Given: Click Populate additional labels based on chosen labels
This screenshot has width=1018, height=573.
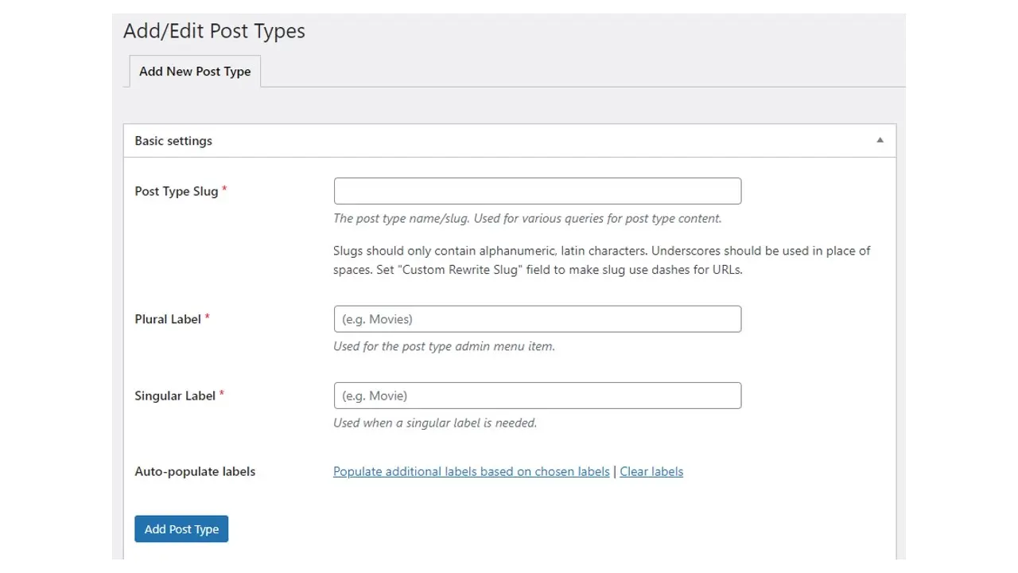Looking at the screenshot, I should click(471, 472).
